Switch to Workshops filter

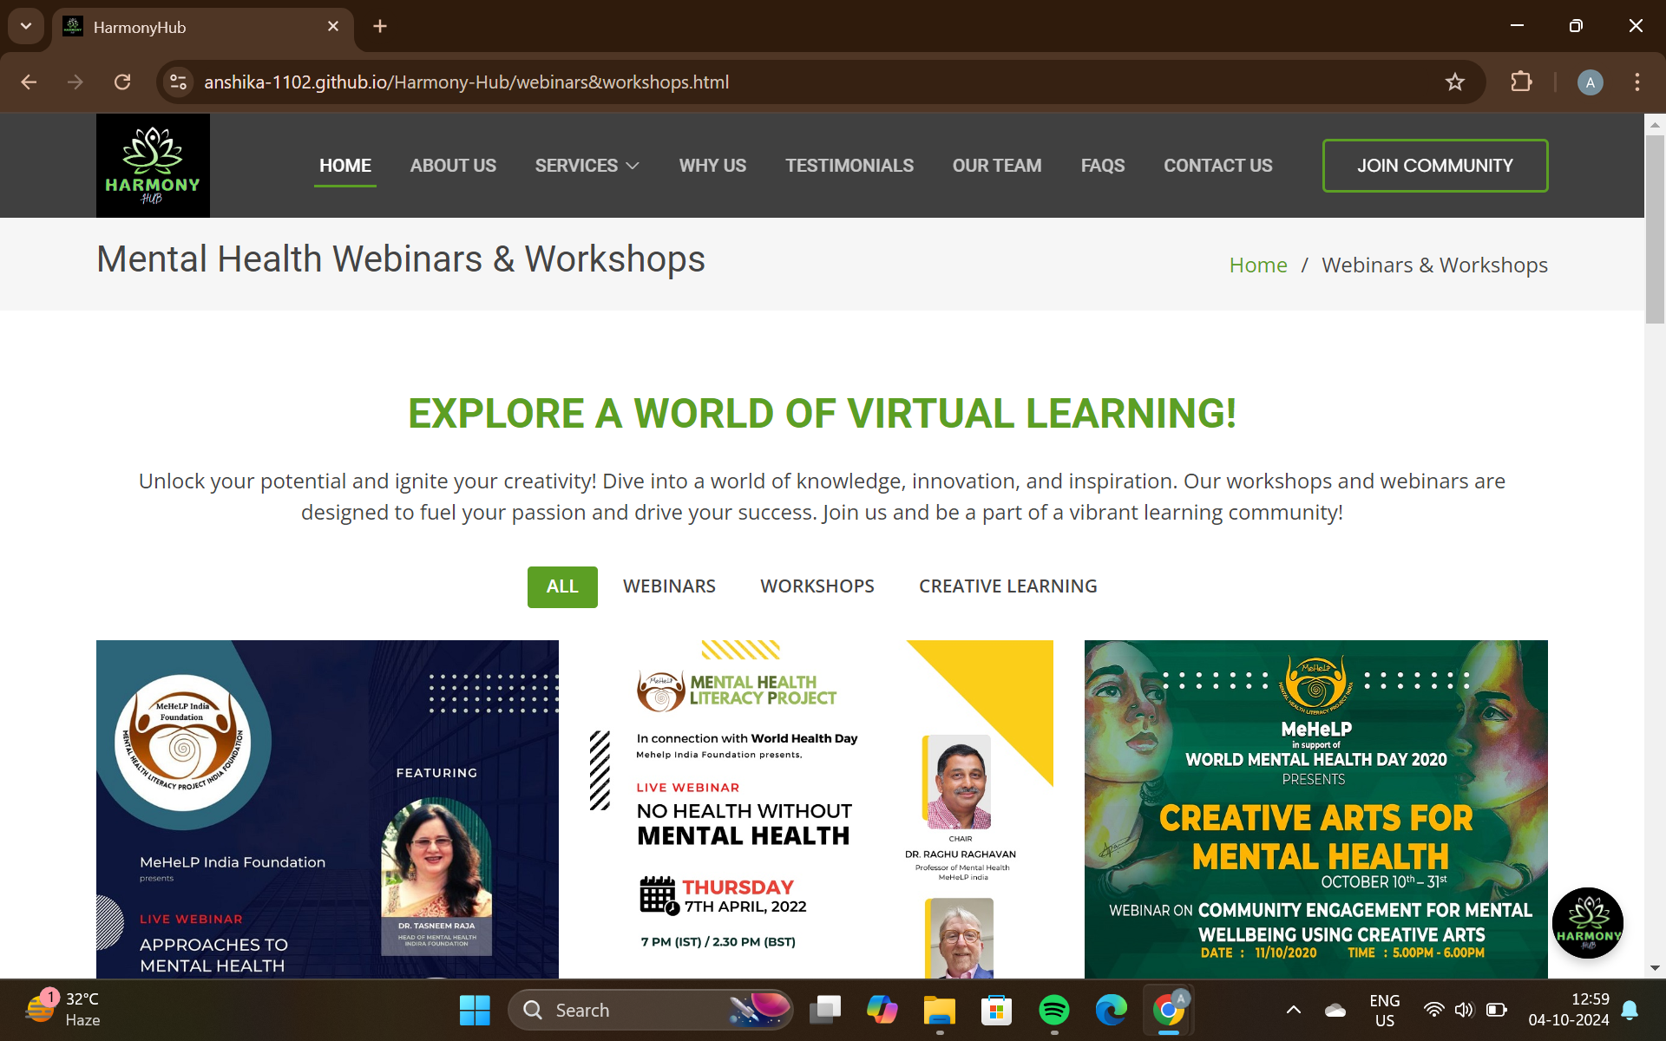pyautogui.click(x=817, y=586)
